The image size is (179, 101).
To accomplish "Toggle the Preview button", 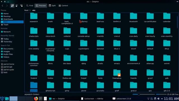I will pos(41,6).
